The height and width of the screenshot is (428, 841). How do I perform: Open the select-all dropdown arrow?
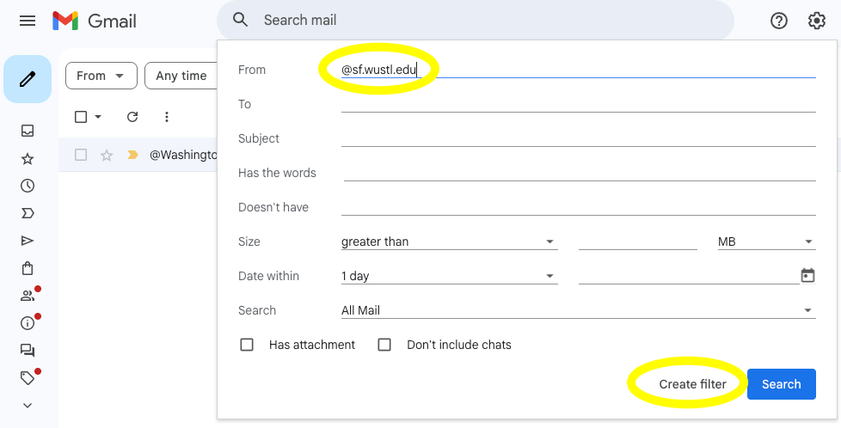point(98,116)
